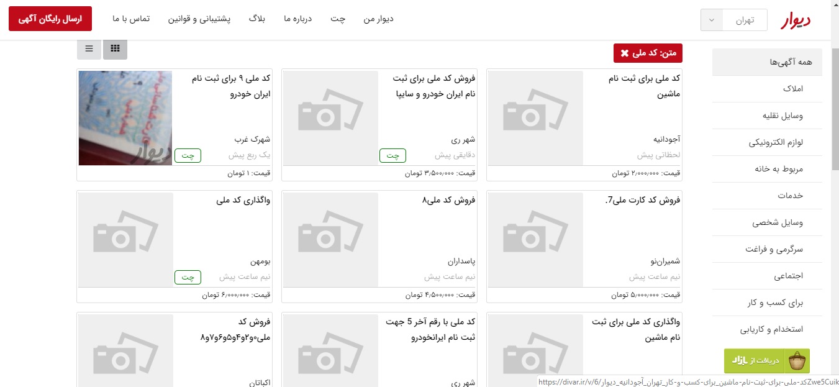Screen dimensions: 839x387
Task: Click the photo thumbnail of شهرک غرب ad
Action: click(x=125, y=118)
